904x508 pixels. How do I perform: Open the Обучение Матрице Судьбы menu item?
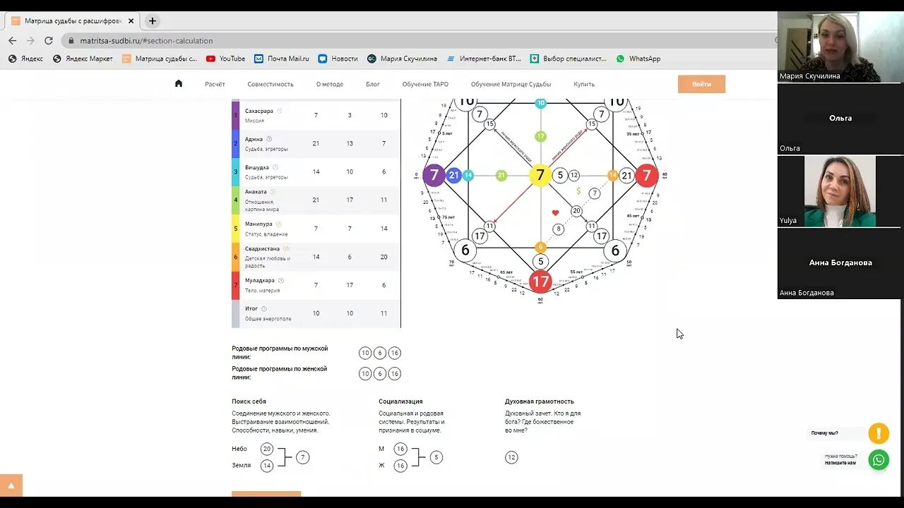pyautogui.click(x=511, y=84)
